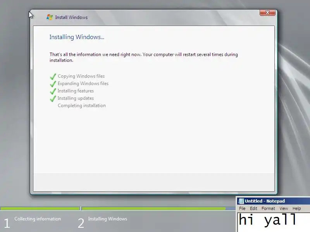Click the 'That's all the information' message
This screenshot has height=232, width=310.
144,57
